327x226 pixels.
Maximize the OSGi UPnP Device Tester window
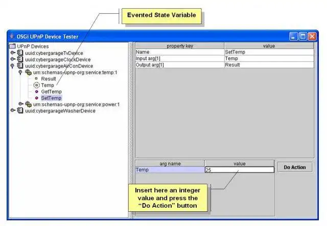tap(303, 37)
